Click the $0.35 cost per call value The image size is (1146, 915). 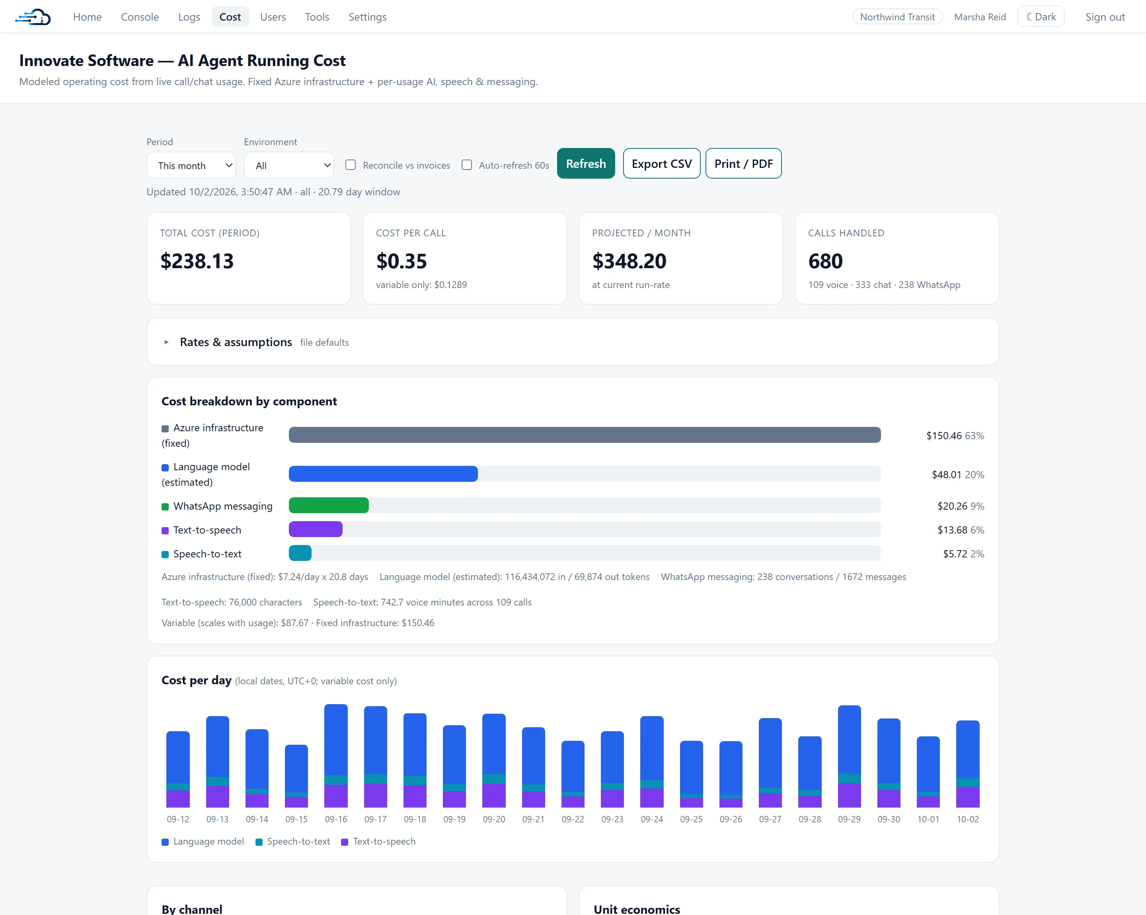[x=401, y=261]
